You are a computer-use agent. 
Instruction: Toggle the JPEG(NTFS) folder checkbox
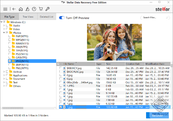(x=10, y=61)
